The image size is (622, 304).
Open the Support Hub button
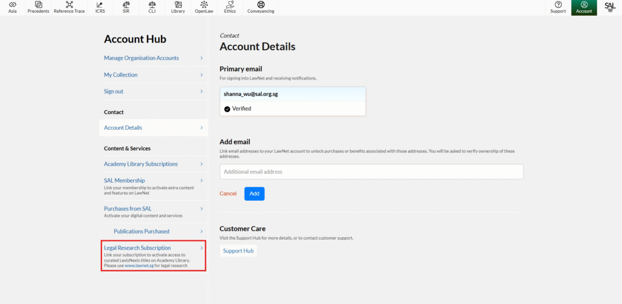point(238,251)
